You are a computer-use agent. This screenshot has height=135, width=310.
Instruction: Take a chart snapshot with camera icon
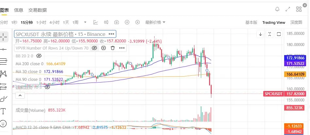coord(117,22)
